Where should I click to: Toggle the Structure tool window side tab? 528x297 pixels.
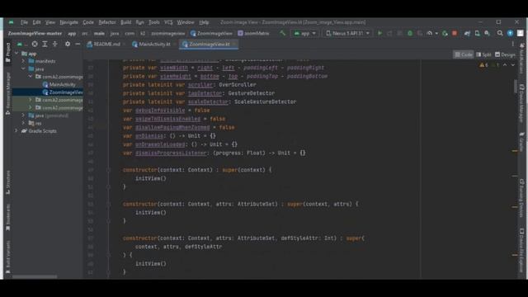point(7,182)
